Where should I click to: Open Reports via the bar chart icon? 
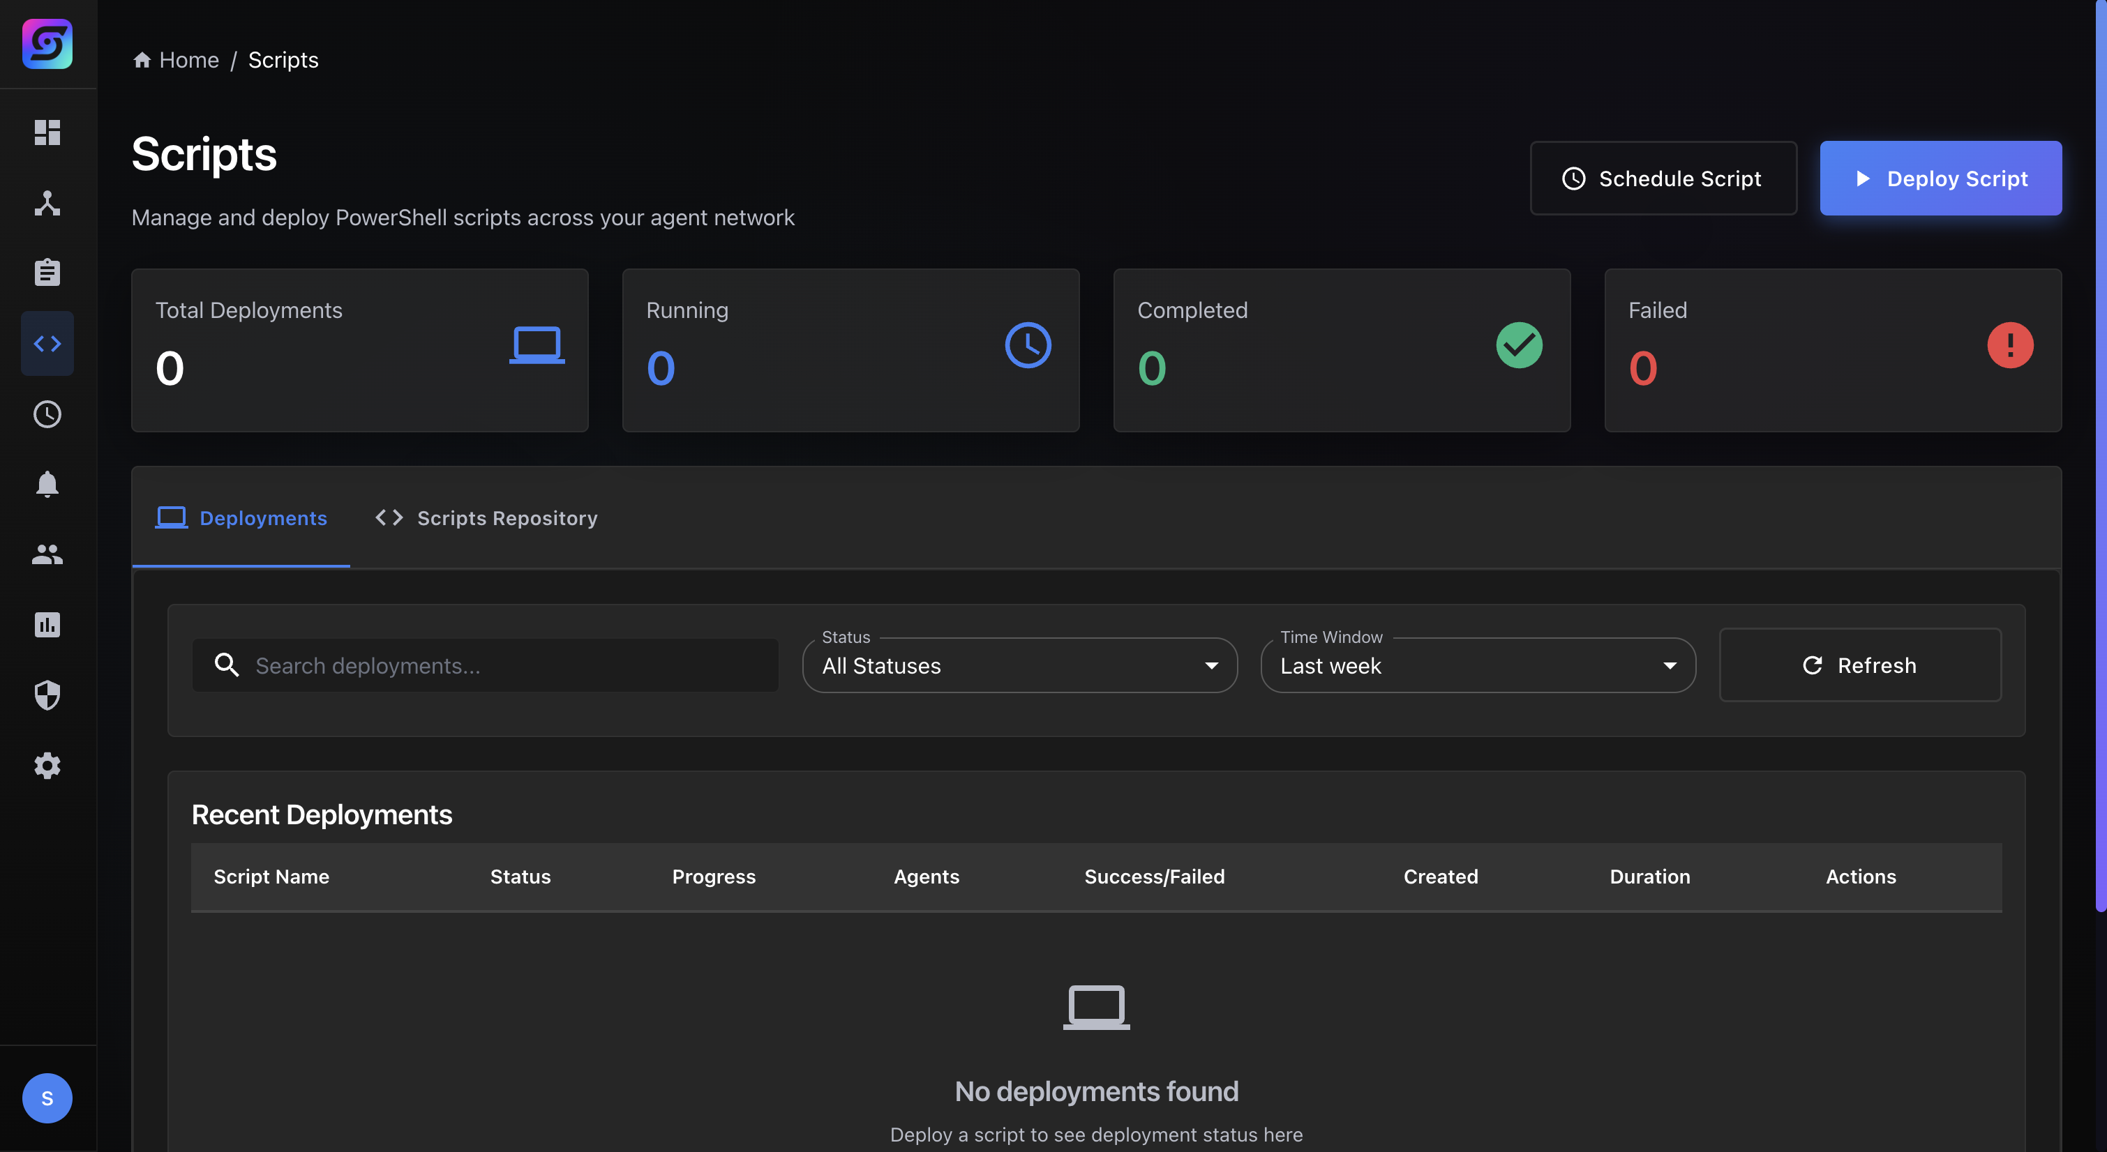47,625
